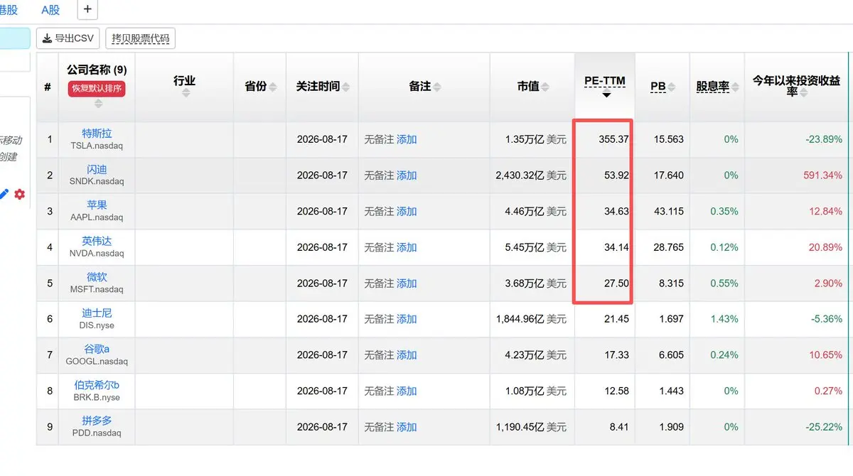853x476 pixels.
Task: Select the SNDK.nasdaq ticker text
Action: [97, 181]
